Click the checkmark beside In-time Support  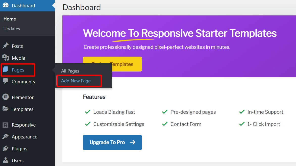242,112
